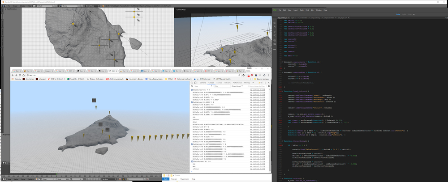448x182 pixels.
Task: Click the DevTools clear console icon
Action: [x=193, y=86]
